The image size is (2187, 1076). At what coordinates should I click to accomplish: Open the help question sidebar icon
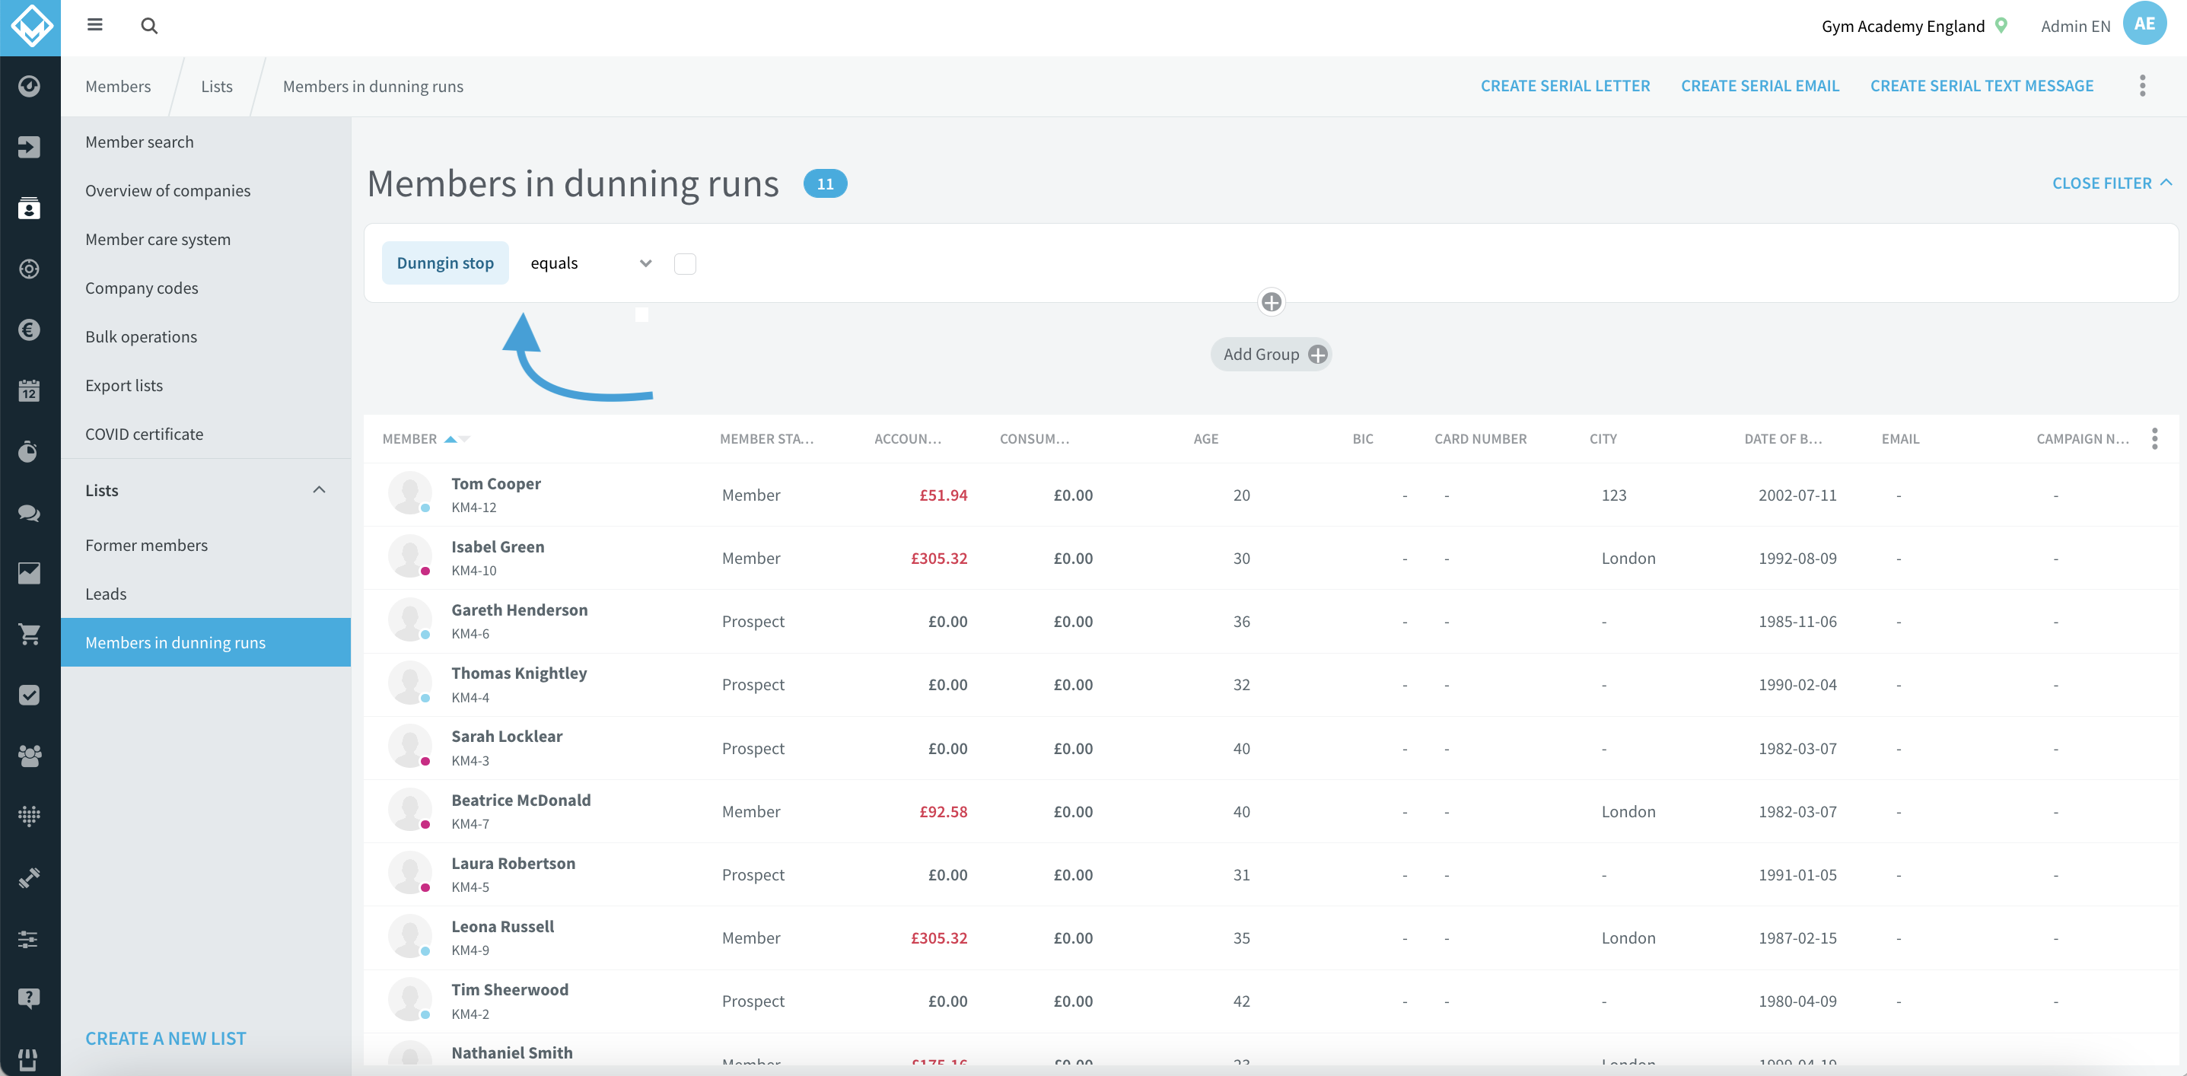pos(30,998)
